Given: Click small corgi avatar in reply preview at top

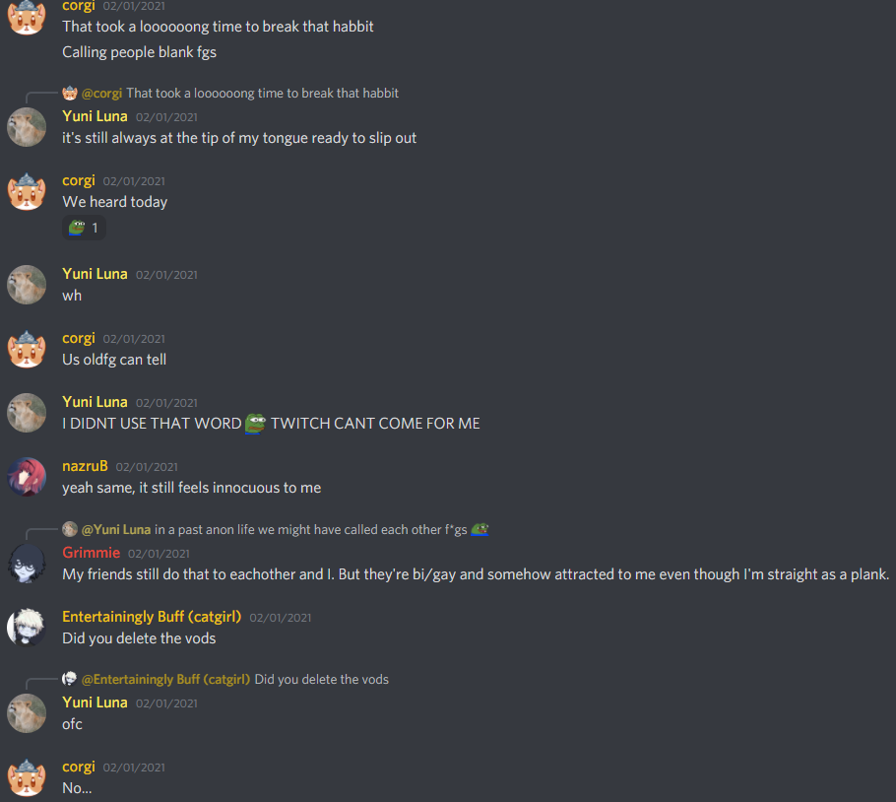Looking at the screenshot, I should coord(70,94).
